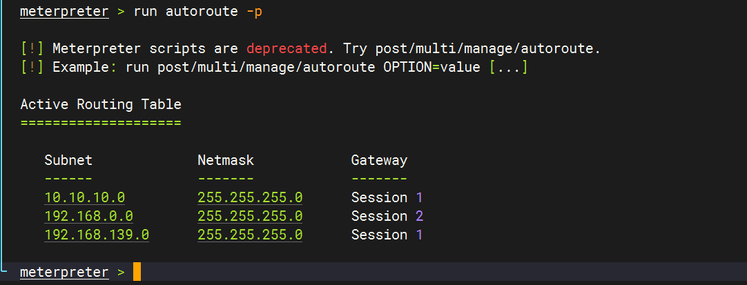Click the top meterpreter prompt label
747x285 pixels.
(64, 12)
